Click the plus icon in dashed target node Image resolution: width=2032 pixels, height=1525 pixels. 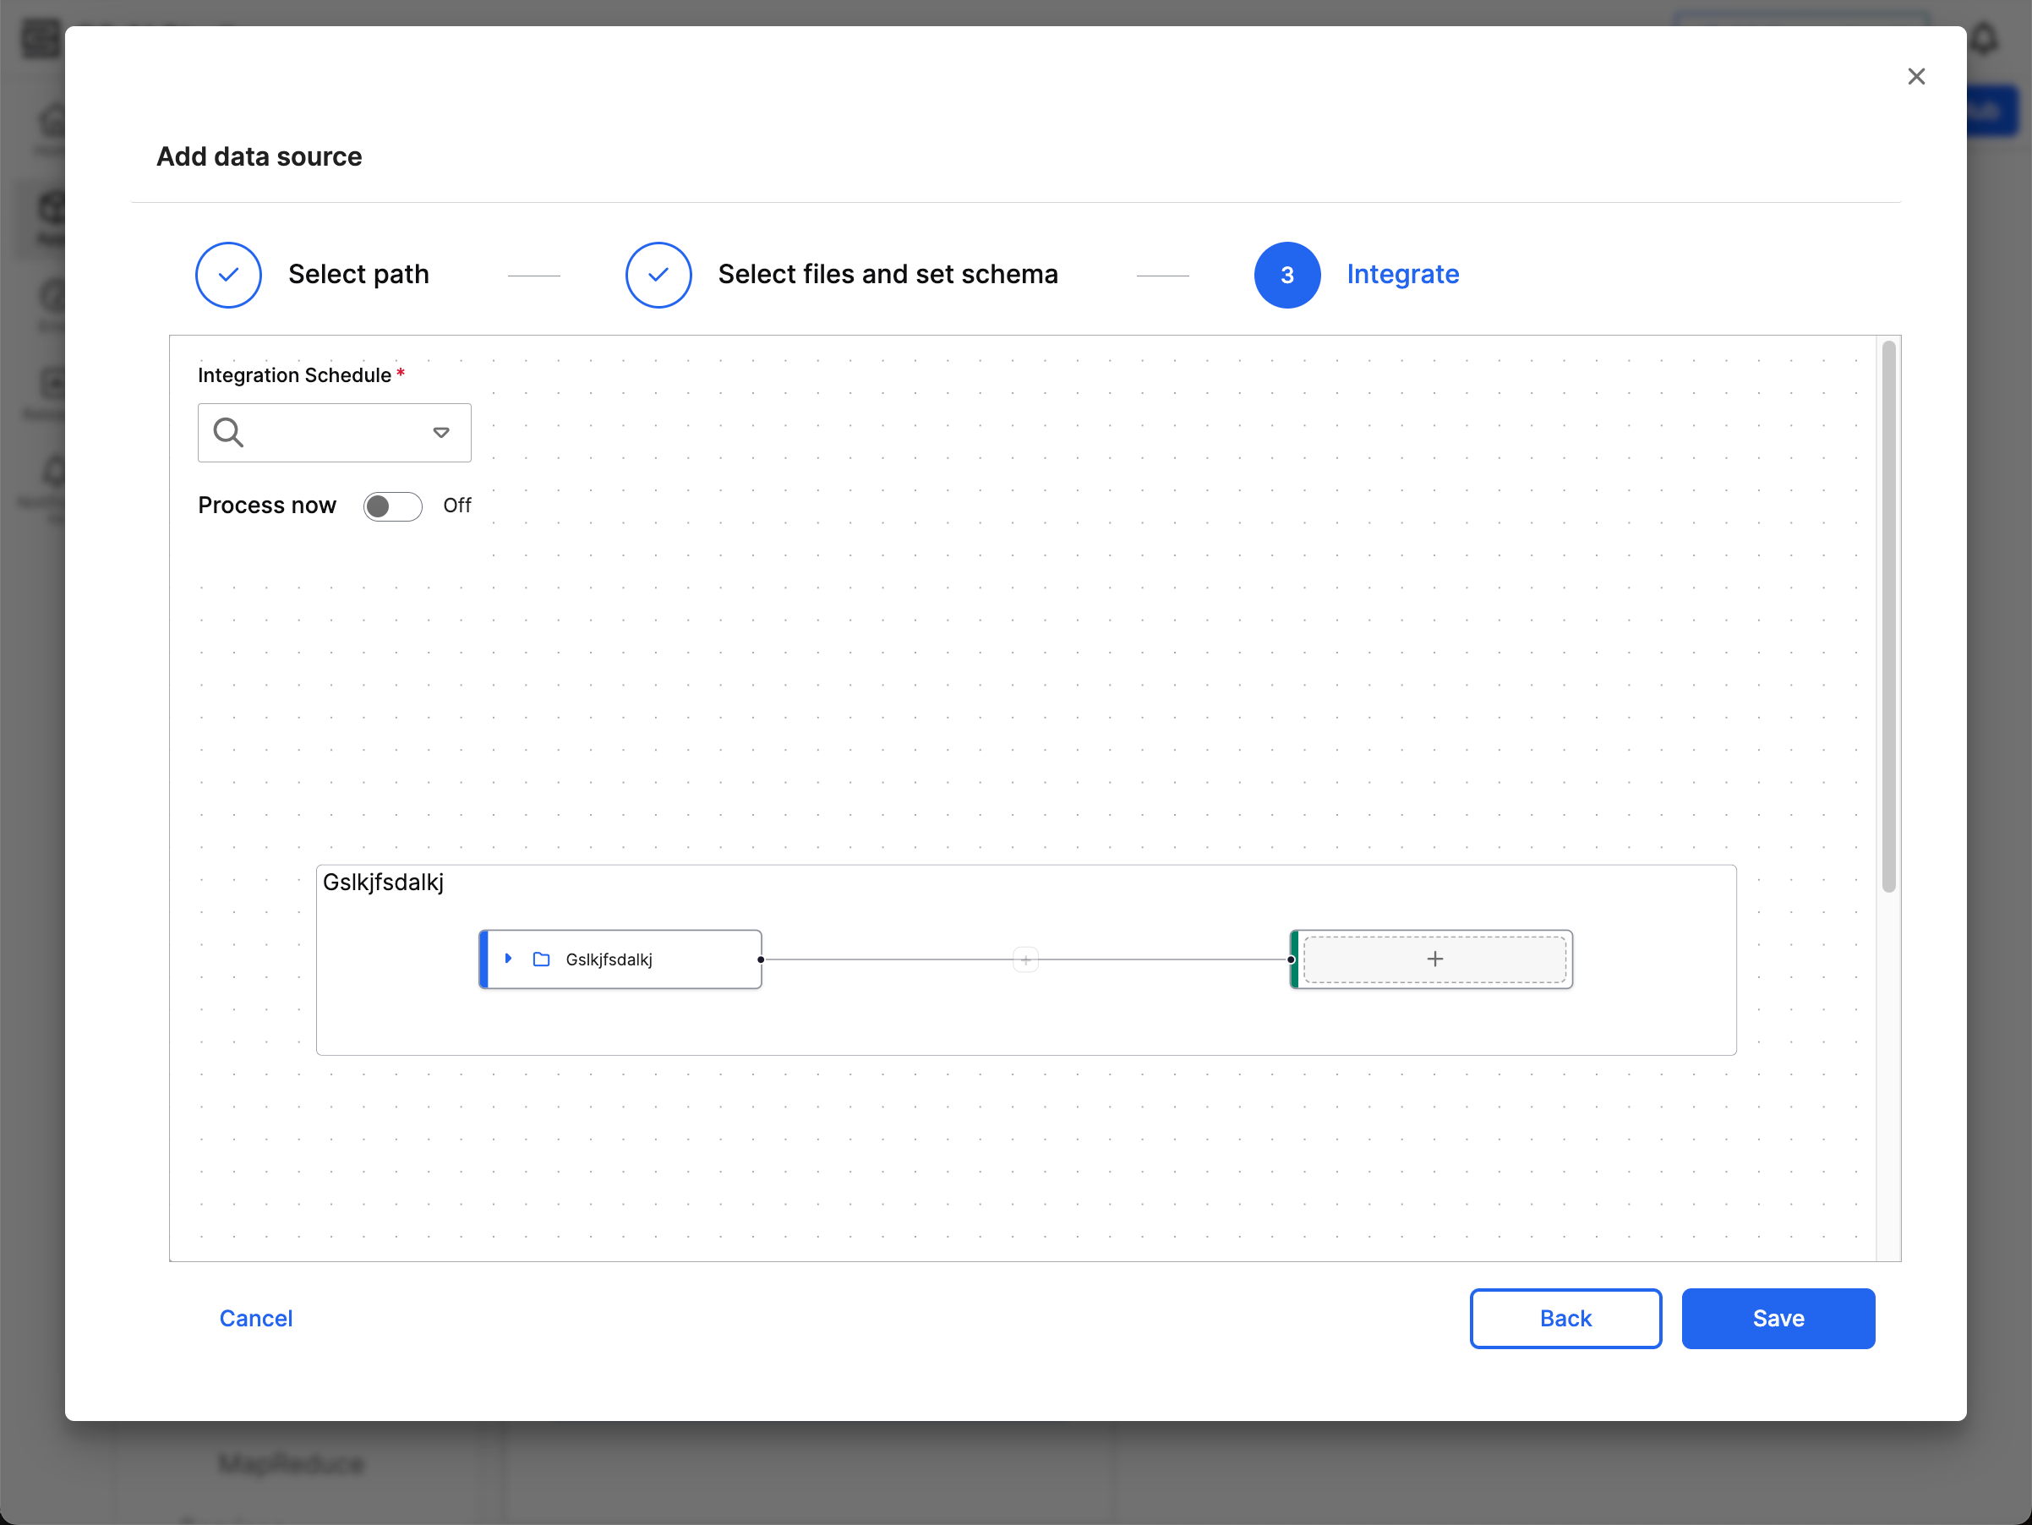1434,959
